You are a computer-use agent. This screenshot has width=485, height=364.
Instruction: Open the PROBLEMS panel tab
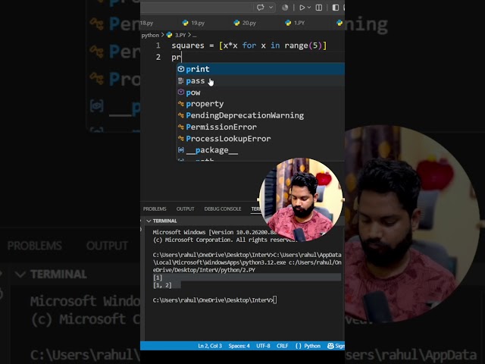click(x=155, y=209)
